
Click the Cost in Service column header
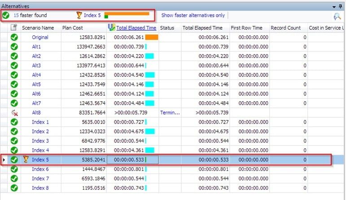coord(327,28)
